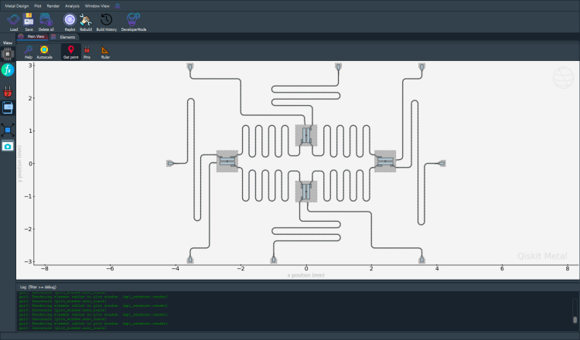Open connectors plug icon in sidebar
580x340 pixels.
click(x=8, y=91)
